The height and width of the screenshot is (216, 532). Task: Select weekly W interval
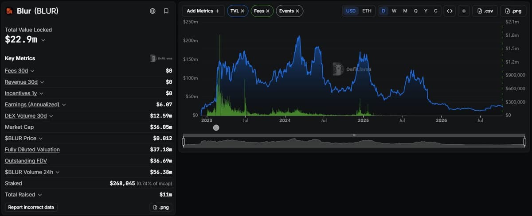(x=394, y=11)
